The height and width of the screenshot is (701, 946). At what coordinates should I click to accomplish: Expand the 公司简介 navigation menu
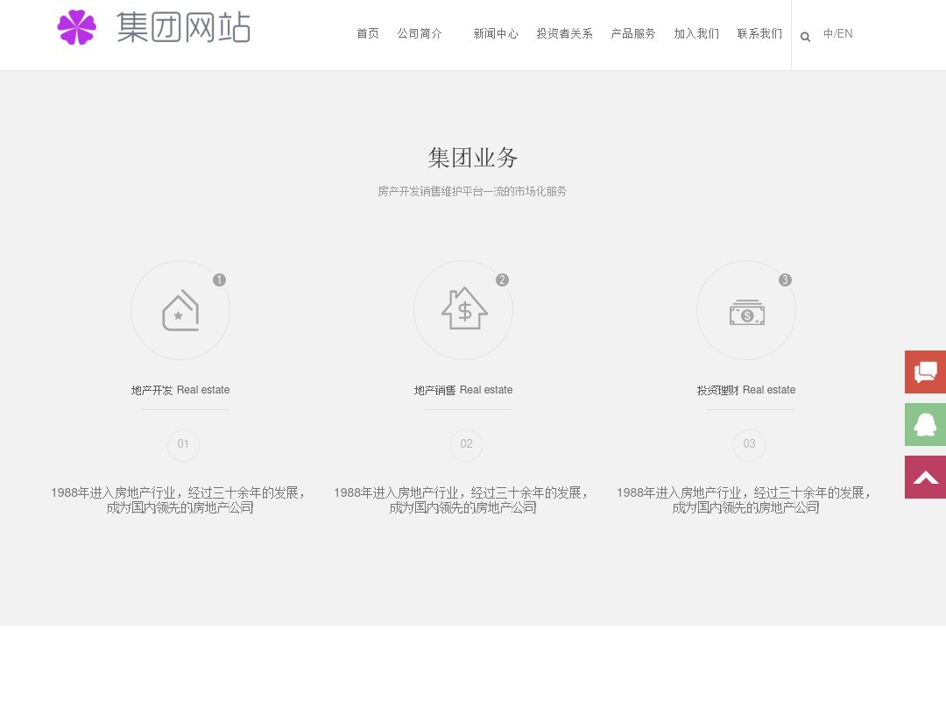tap(420, 34)
